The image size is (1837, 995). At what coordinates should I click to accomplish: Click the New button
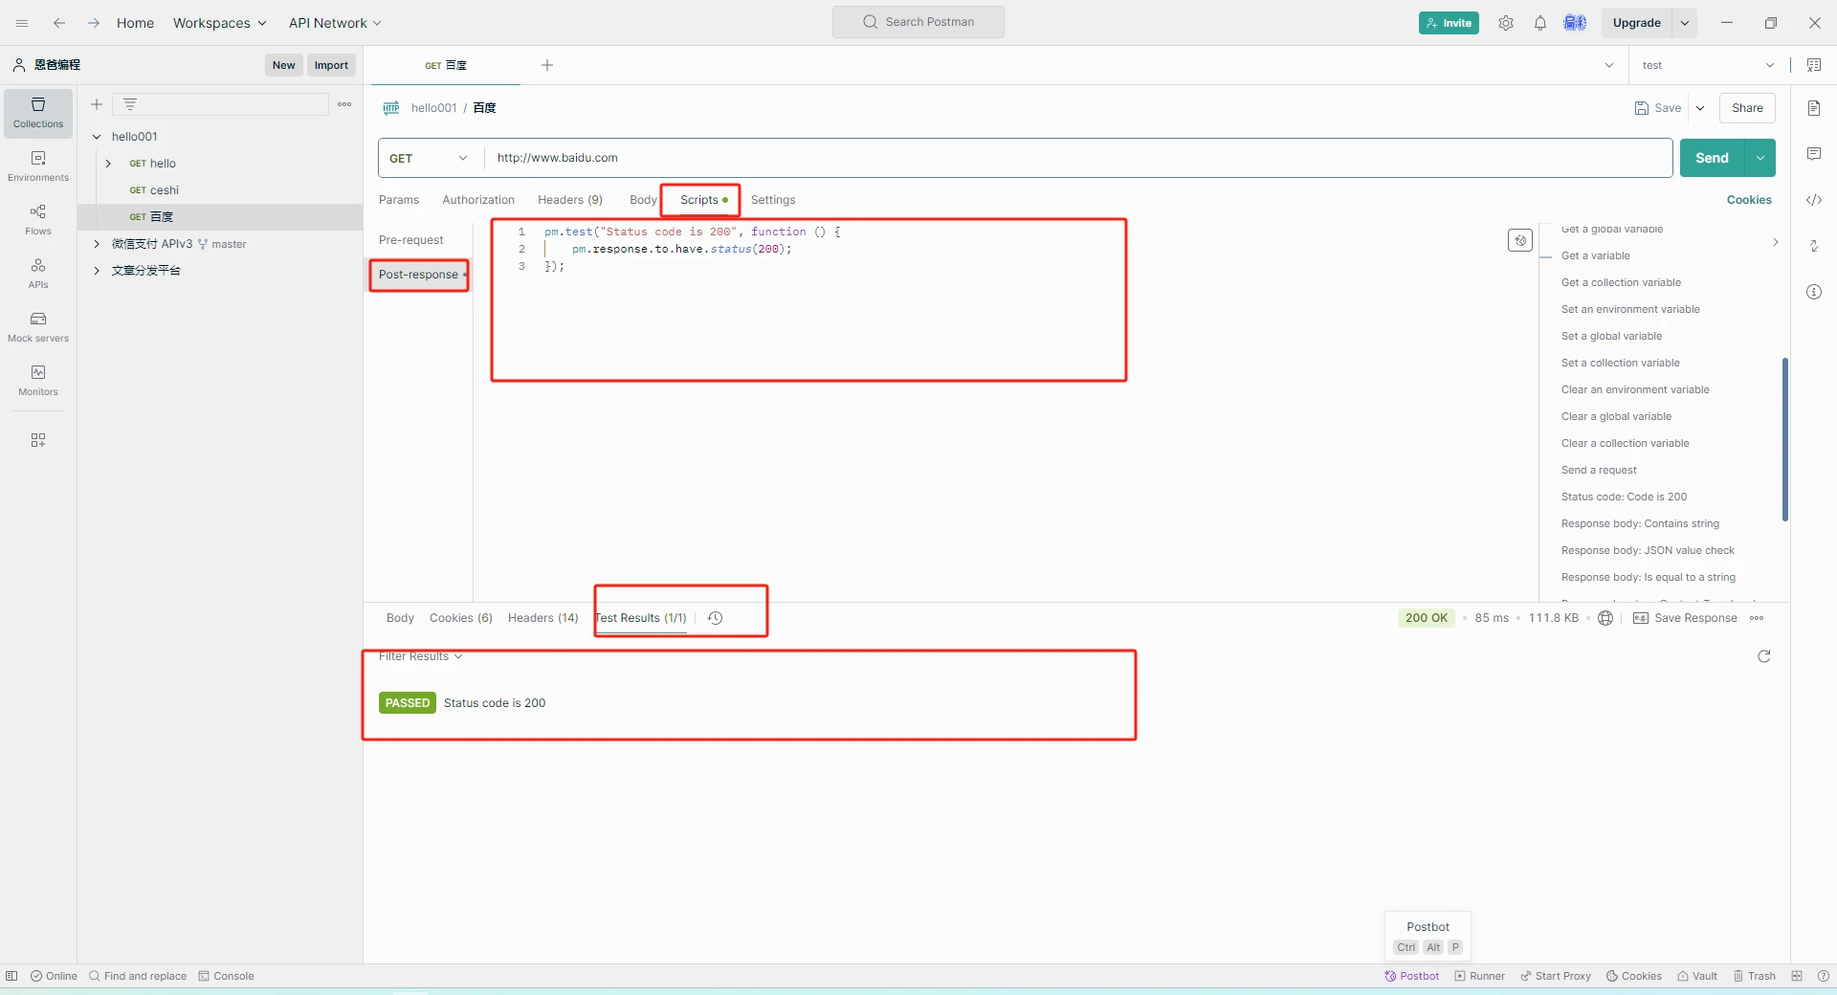(283, 65)
